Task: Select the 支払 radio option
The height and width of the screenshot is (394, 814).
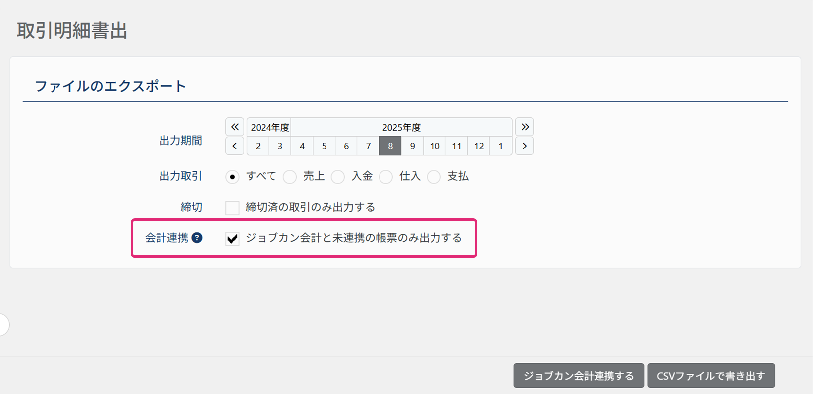Action: (434, 177)
